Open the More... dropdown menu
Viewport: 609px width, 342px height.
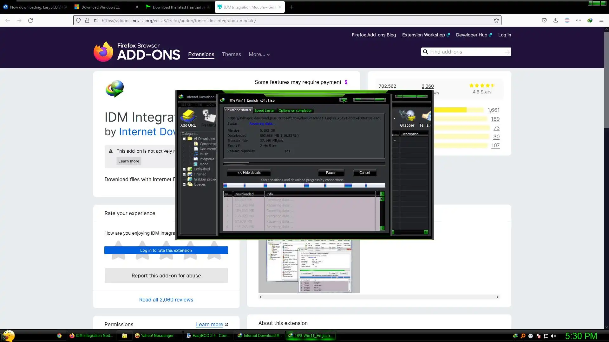259,54
